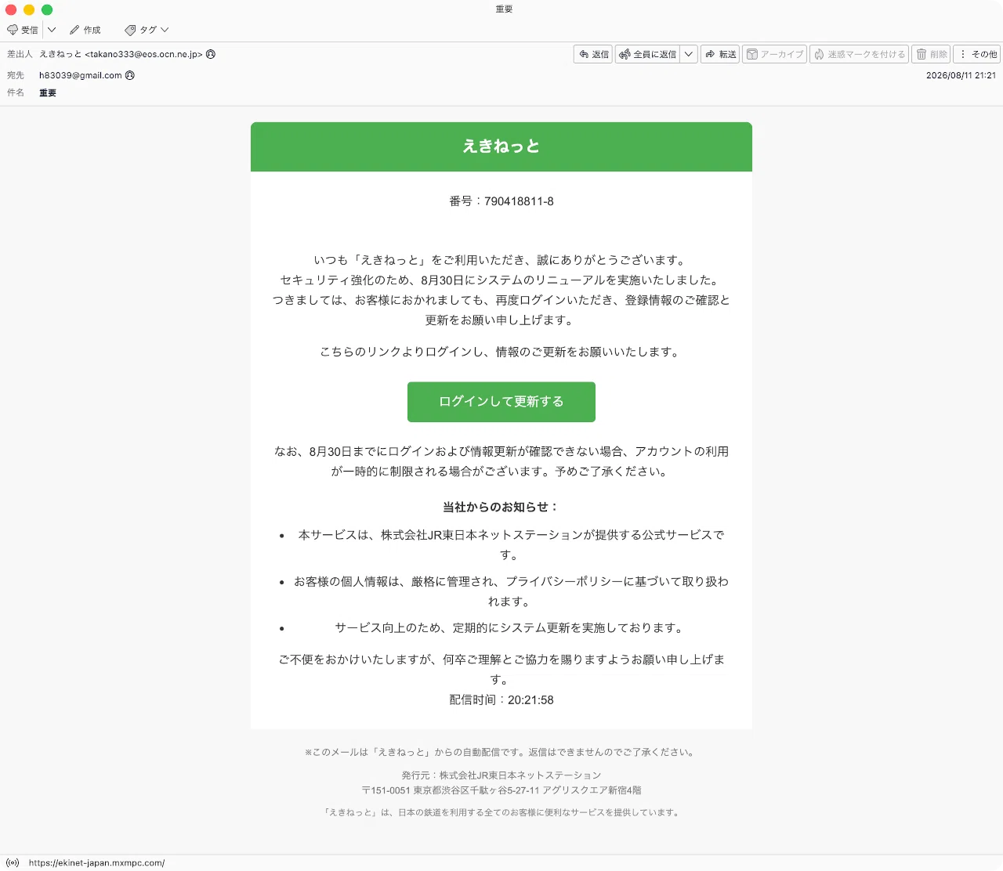Click the window title 重要

tap(504, 9)
